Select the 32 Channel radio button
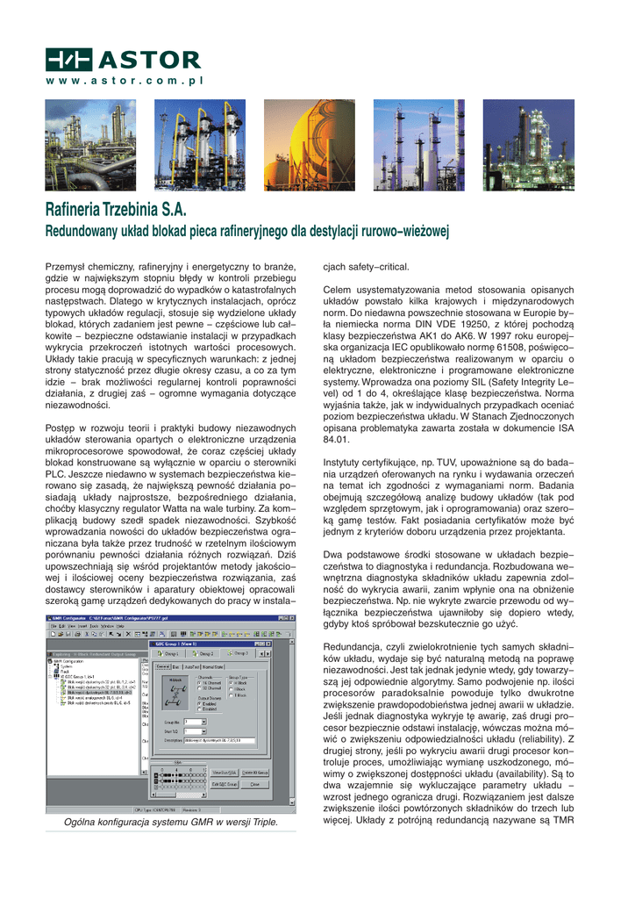 (200, 687)
